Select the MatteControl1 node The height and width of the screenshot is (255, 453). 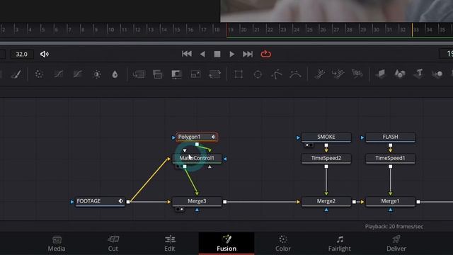(x=197, y=158)
